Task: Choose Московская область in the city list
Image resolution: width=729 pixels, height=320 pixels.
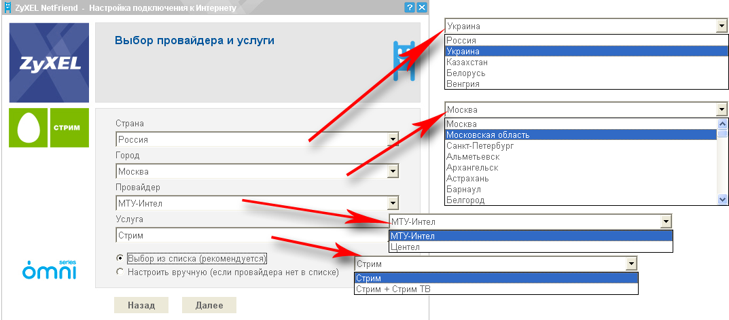Action: [x=581, y=135]
